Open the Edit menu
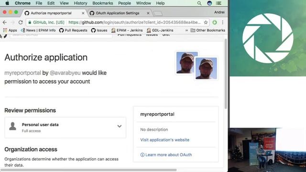306x172 pixels. [51, 3]
